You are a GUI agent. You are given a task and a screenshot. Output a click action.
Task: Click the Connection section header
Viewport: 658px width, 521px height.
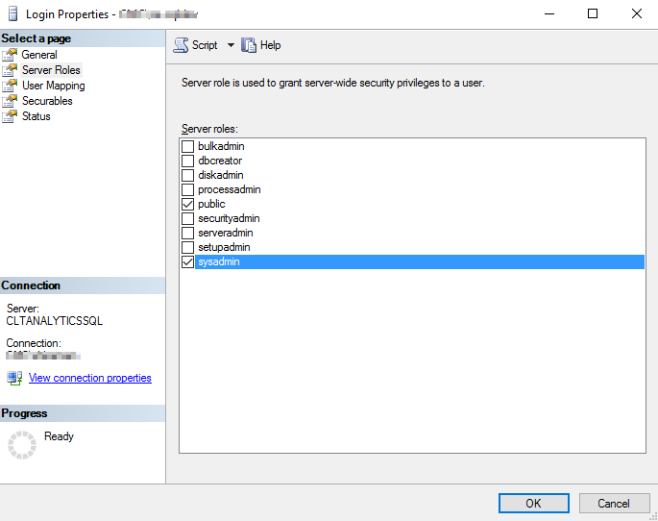(83, 285)
